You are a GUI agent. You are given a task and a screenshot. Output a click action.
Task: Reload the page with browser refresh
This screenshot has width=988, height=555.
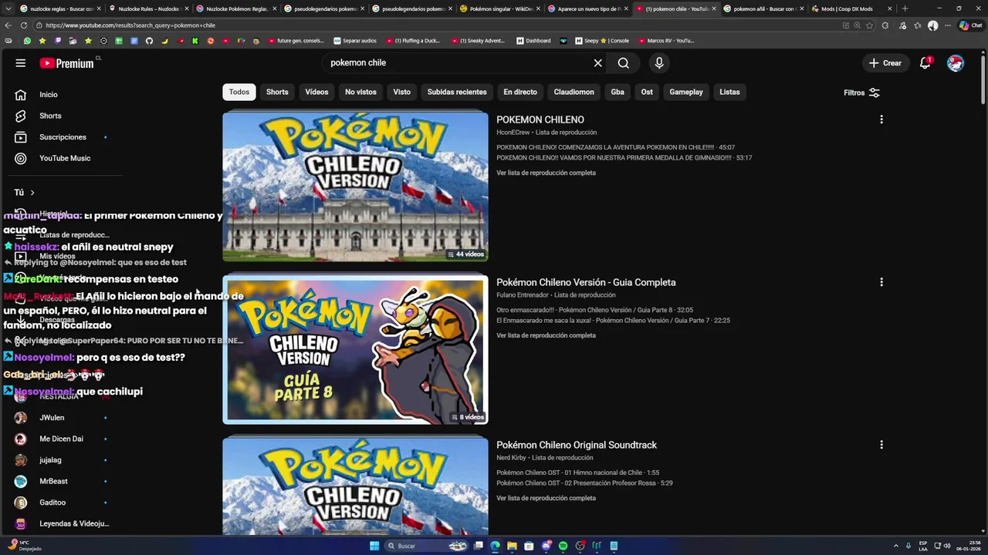(24, 25)
